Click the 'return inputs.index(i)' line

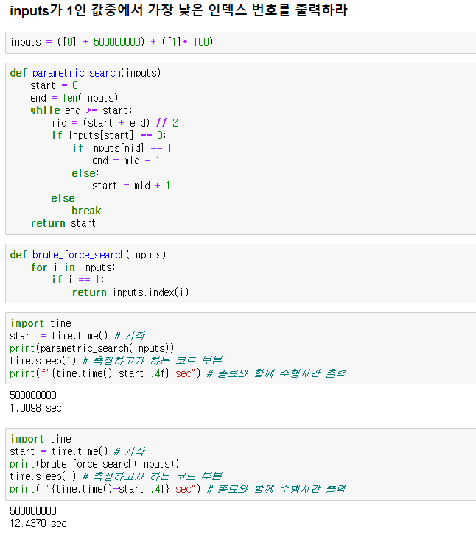click(x=130, y=292)
